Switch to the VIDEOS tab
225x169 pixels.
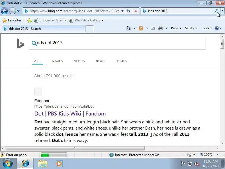click(79, 61)
